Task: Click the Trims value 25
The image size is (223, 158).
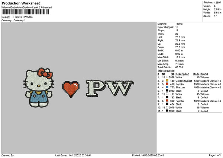Action: point(177,34)
